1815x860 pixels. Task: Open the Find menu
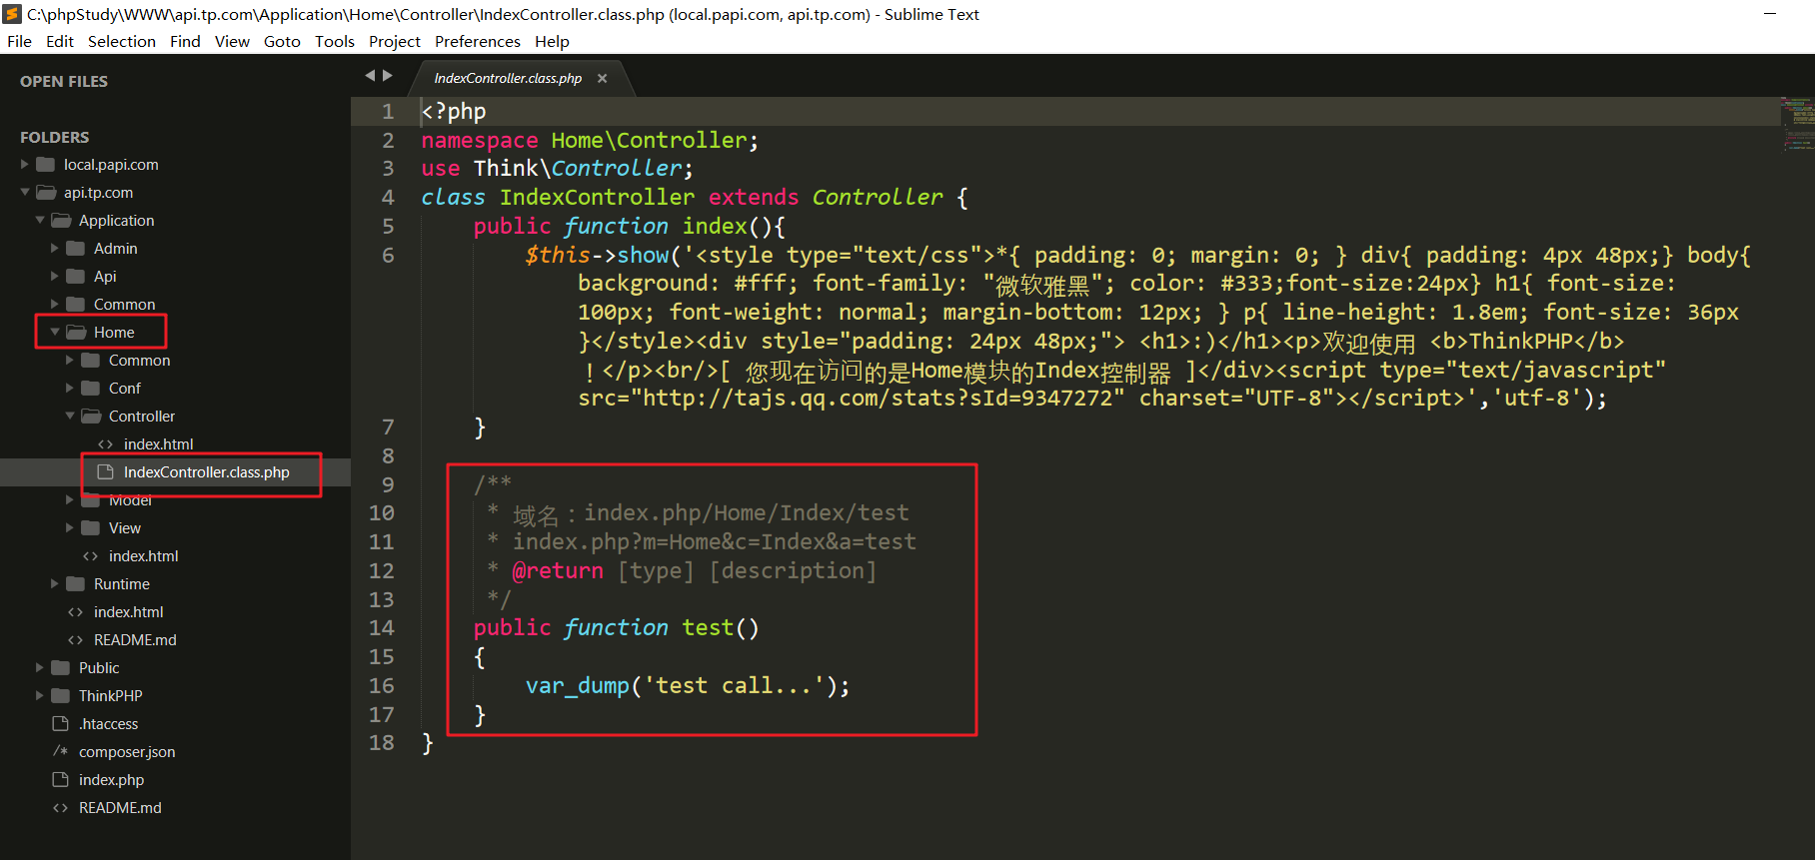coord(185,41)
